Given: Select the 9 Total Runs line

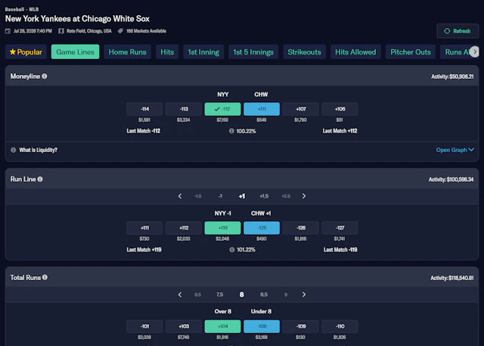Looking at the screenshot, I should click(x=286, y=295).
